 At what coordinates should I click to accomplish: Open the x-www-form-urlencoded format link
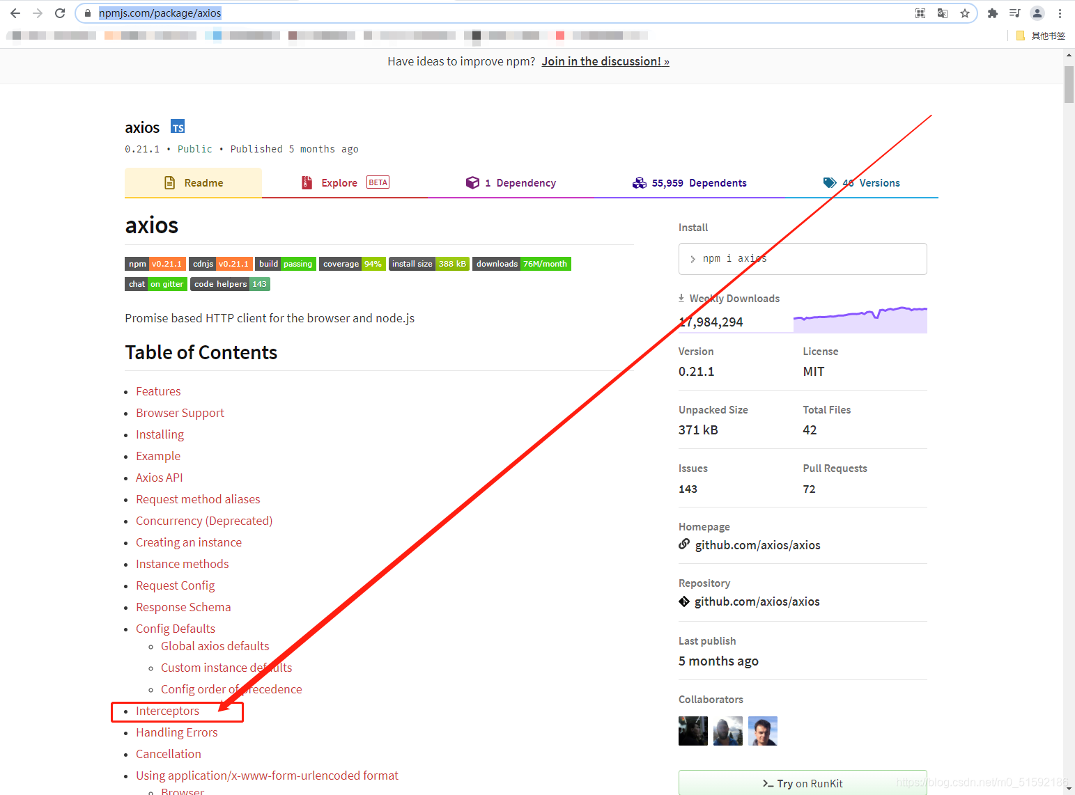point(267,776)
